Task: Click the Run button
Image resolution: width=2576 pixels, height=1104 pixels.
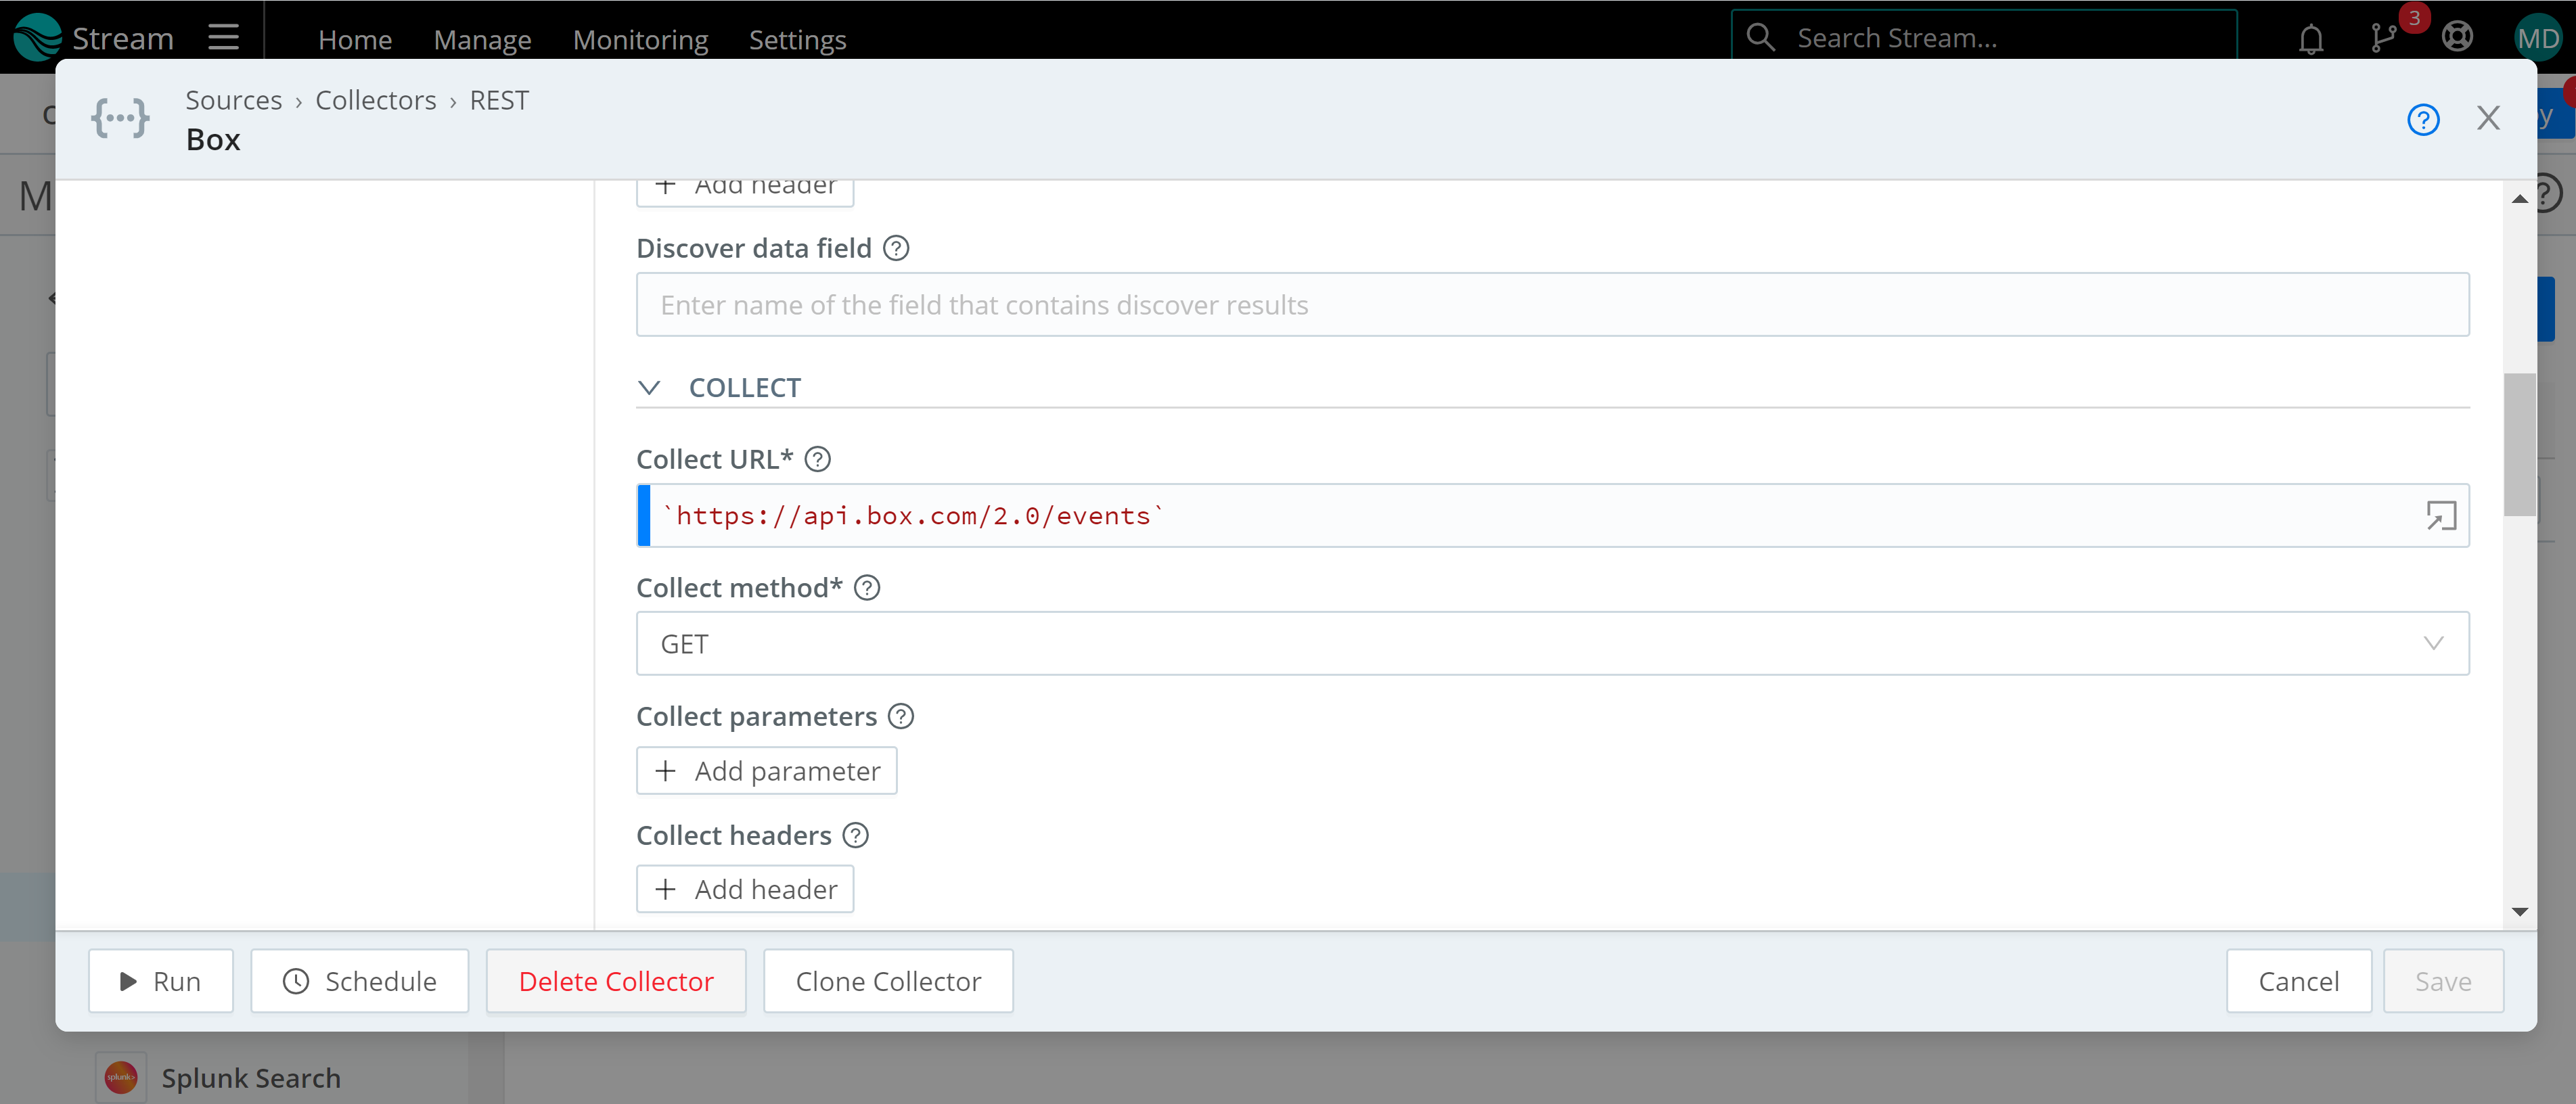Action: (x=160, y=981)
